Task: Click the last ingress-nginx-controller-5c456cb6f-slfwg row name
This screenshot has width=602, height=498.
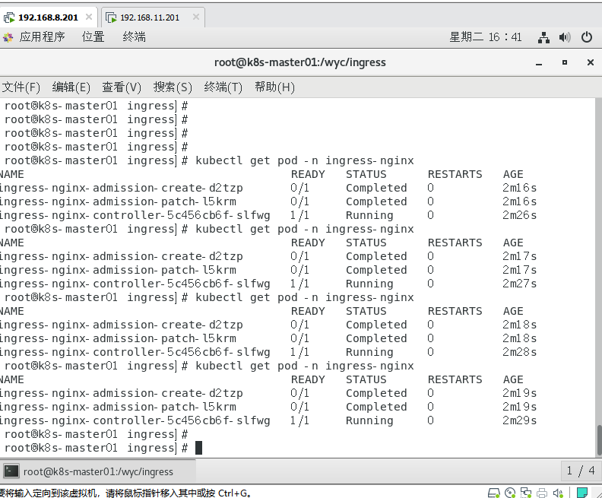Action: coord(135,420)
